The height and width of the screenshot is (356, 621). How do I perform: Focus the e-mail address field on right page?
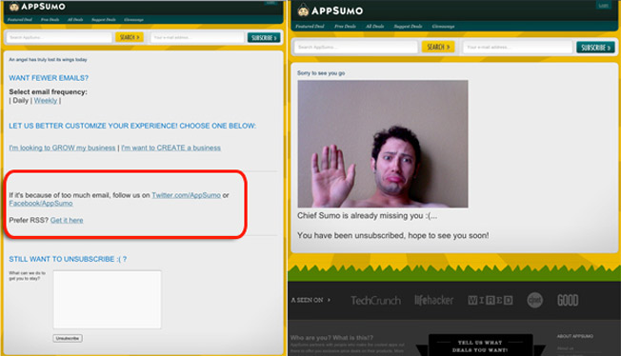pyautogui.click(x=517, y=48)
